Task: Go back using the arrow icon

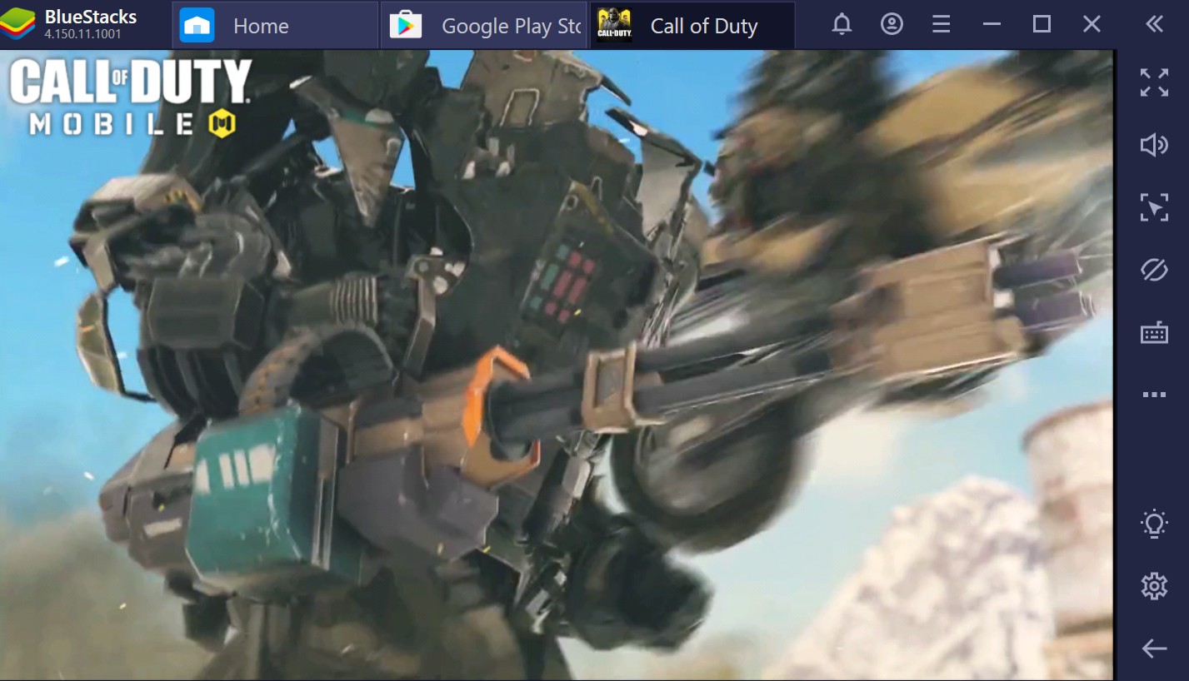Action: 1154,649
